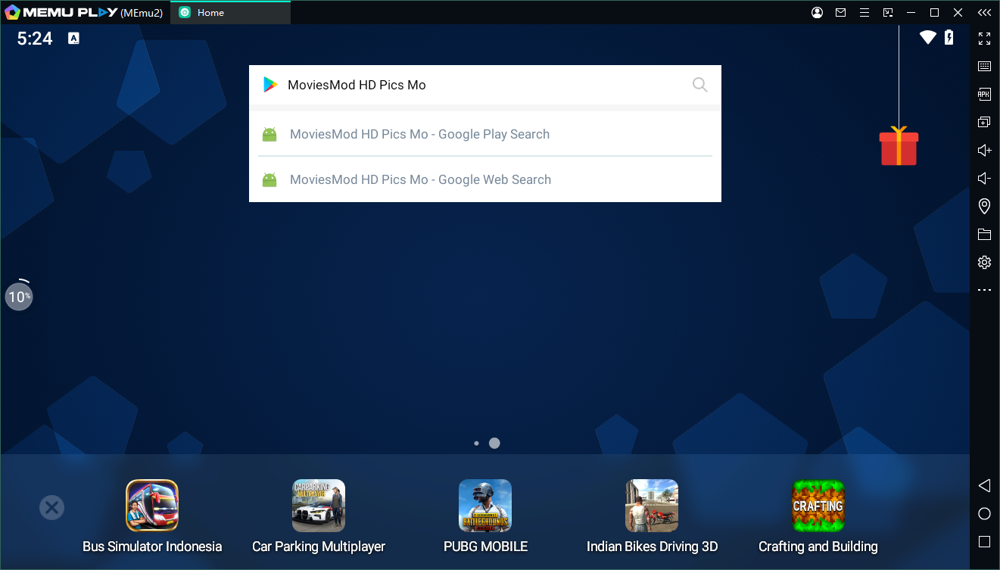Launch Indian Bikes Driving 3D
Screen dimensions: 1000x570
(x=652, y=506)
